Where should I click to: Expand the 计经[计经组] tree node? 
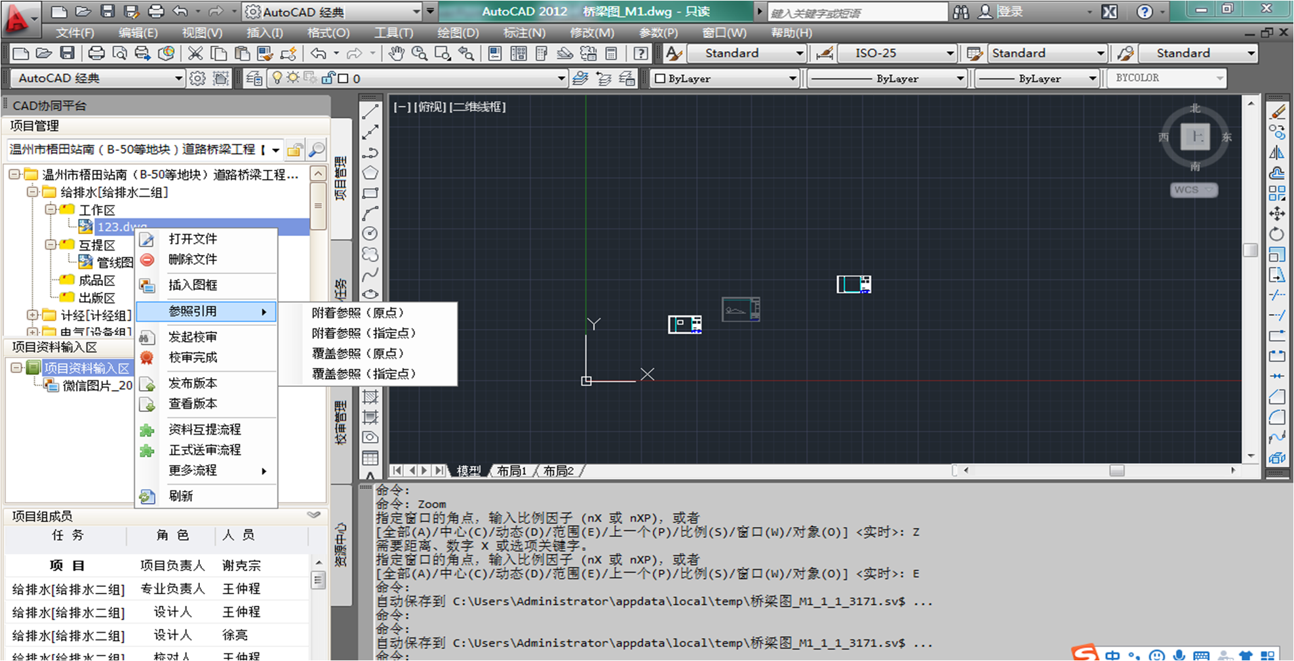[x=32, y=315]
